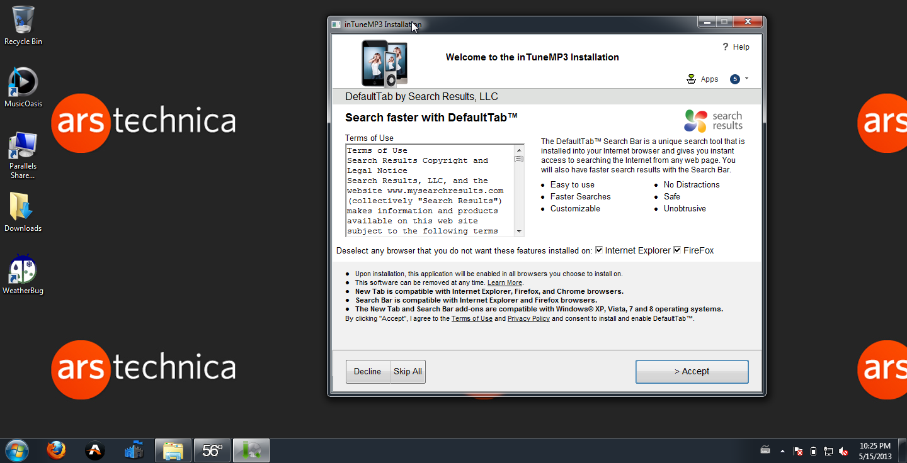Click the Terms of Use scrollbar thumb
This screenshot has height=463, width=907.
click(520, 159)
